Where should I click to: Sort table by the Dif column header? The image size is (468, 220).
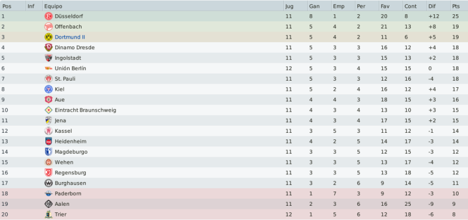pos(438,6)
